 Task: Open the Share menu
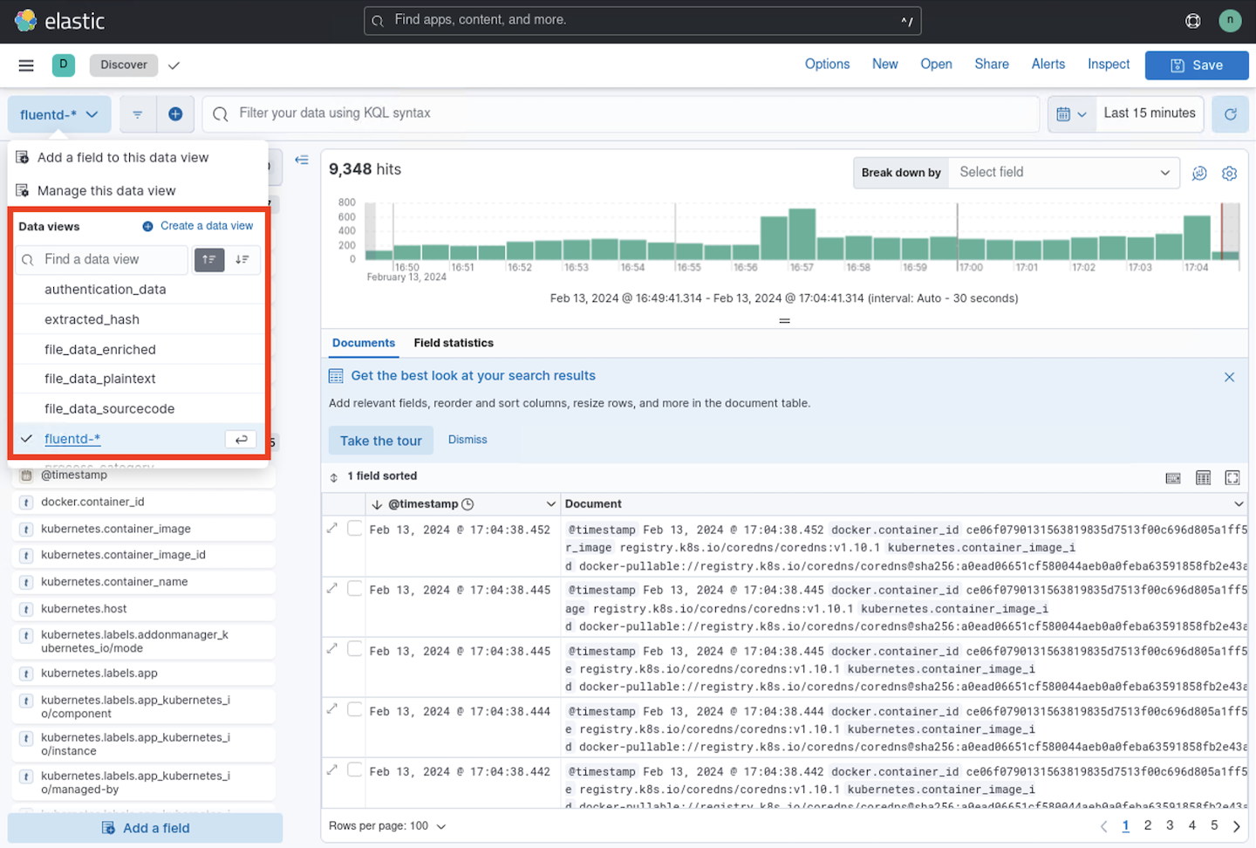click(x=992, y=65)
